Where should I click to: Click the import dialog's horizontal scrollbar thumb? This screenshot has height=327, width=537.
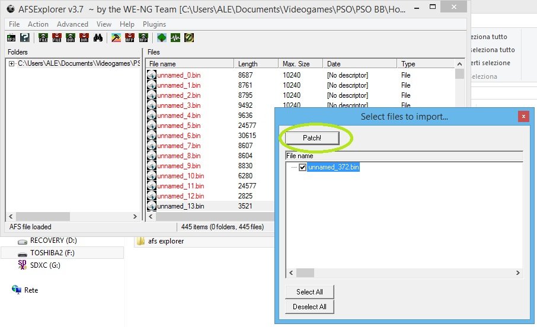click(x=305, y=272)
